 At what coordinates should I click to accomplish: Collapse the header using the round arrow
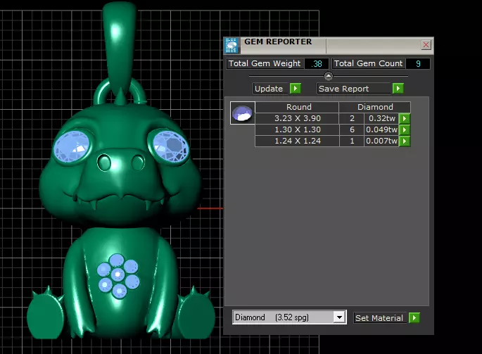pyautogui.click(x=329, y=76)
